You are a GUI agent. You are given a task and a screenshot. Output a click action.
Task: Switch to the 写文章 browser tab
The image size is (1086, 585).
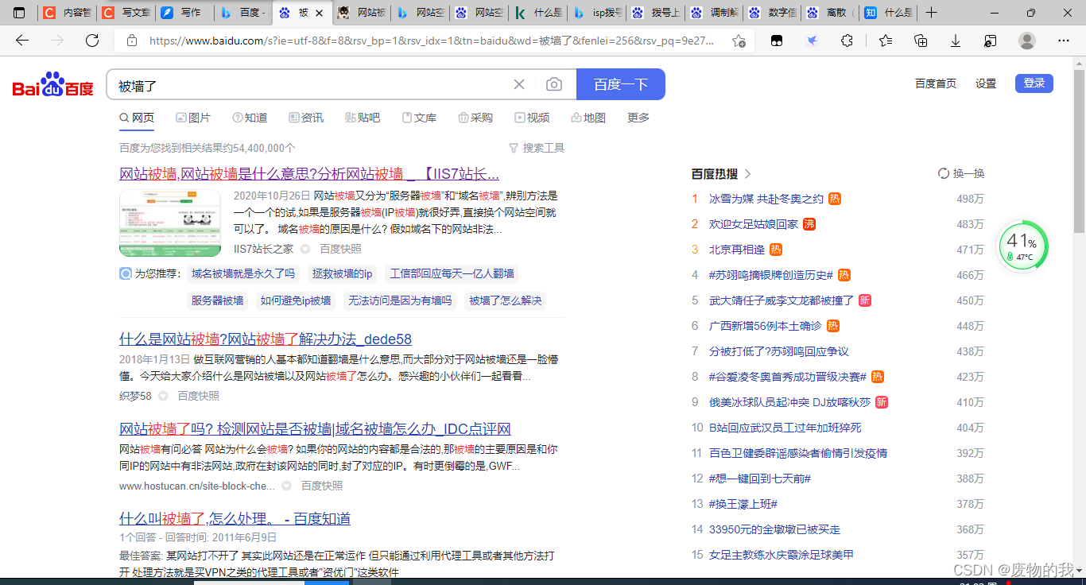point(126,13)
